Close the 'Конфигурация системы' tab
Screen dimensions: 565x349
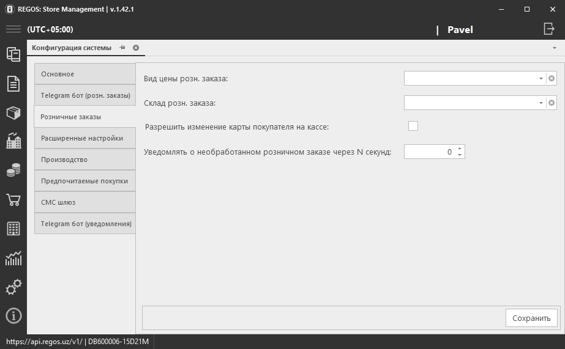pyautogui.click(x=136, y=47)
